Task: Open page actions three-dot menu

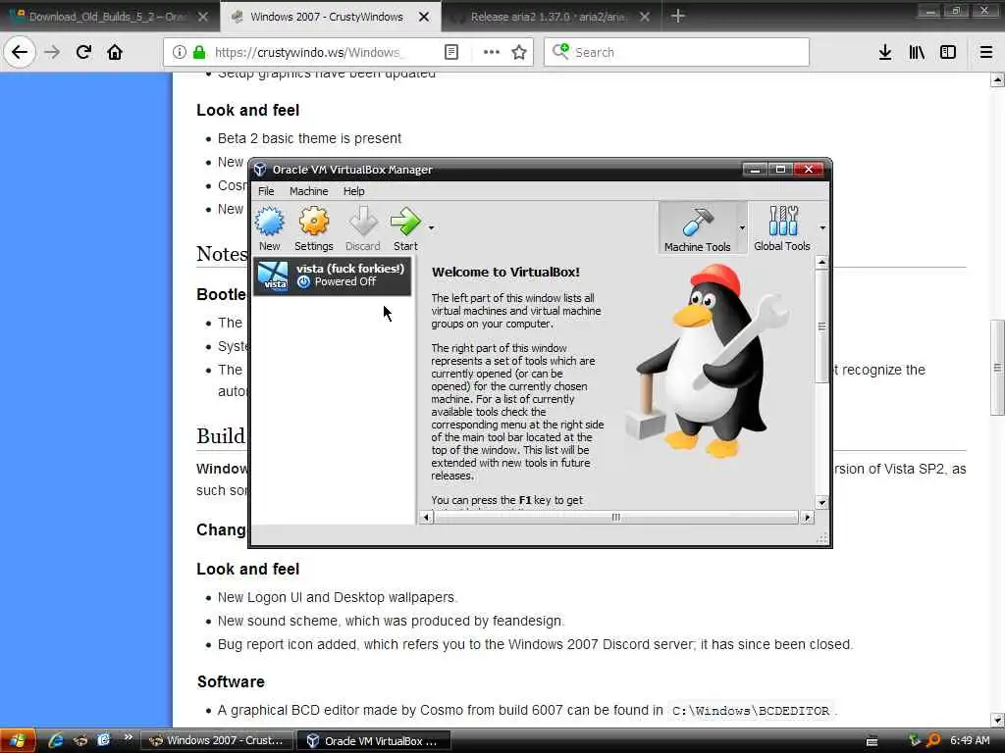Action: (492, 52)
